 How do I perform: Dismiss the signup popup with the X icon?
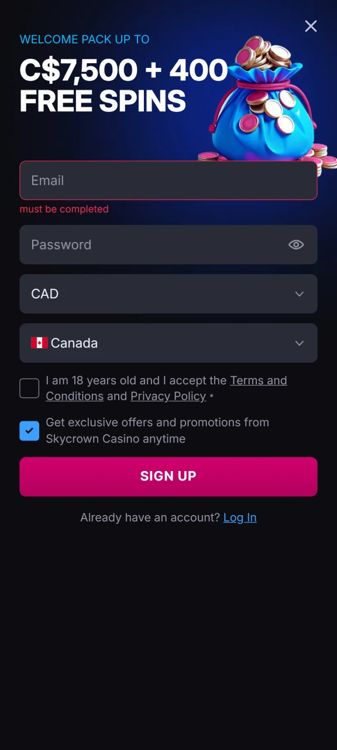click(x=311, y=26)
